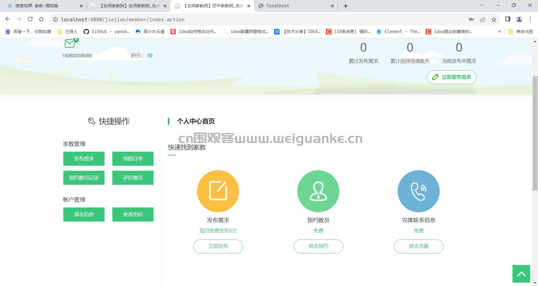Toggle the browser side panel icon
Image resolution: width=538 pixels, height=286 pixels.
508,19
